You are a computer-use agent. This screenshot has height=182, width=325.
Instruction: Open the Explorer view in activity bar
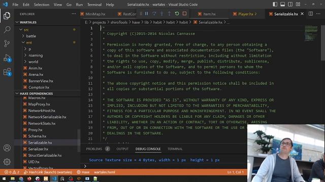7,16
